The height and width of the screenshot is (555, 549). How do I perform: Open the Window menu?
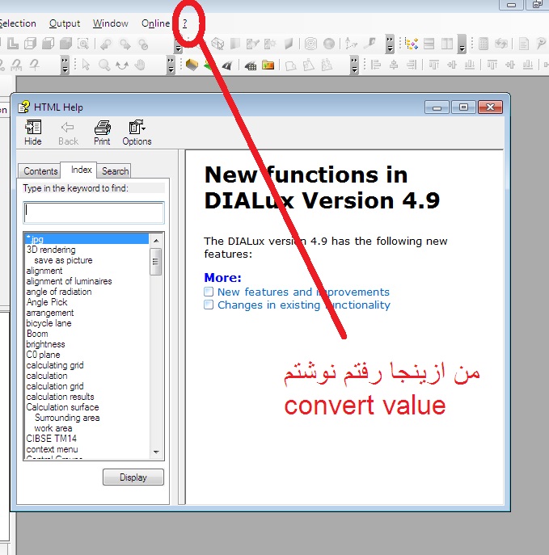(x=110, y=23)
